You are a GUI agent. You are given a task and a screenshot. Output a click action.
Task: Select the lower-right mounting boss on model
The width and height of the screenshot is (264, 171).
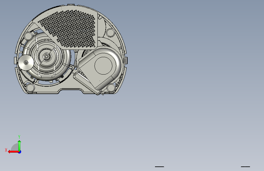tap(111, 87)
